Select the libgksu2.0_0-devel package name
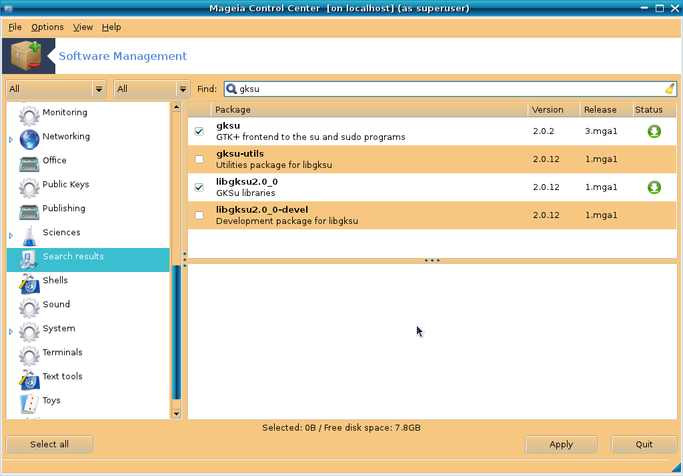 [262, 210]
